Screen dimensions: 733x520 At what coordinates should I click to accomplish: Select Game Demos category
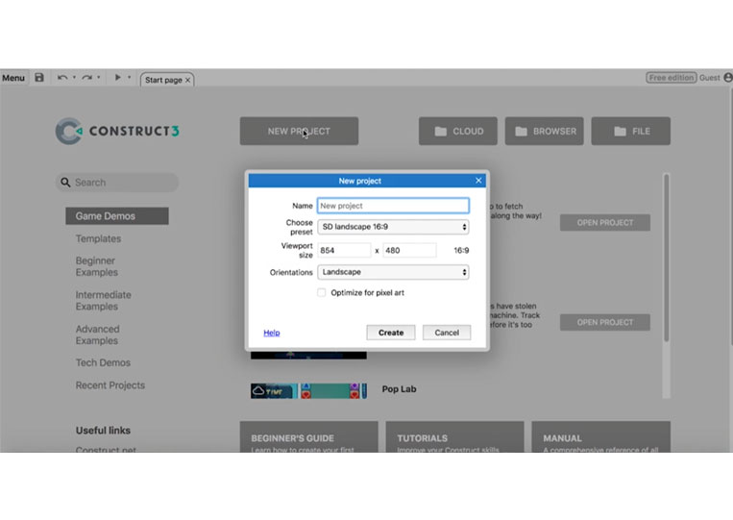(117, 216)
